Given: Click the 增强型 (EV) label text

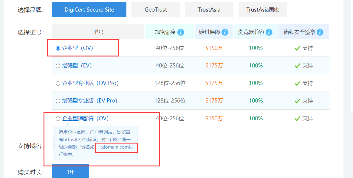Looking at the screenshot, I should pyautogui.click(x=77, y=66).
